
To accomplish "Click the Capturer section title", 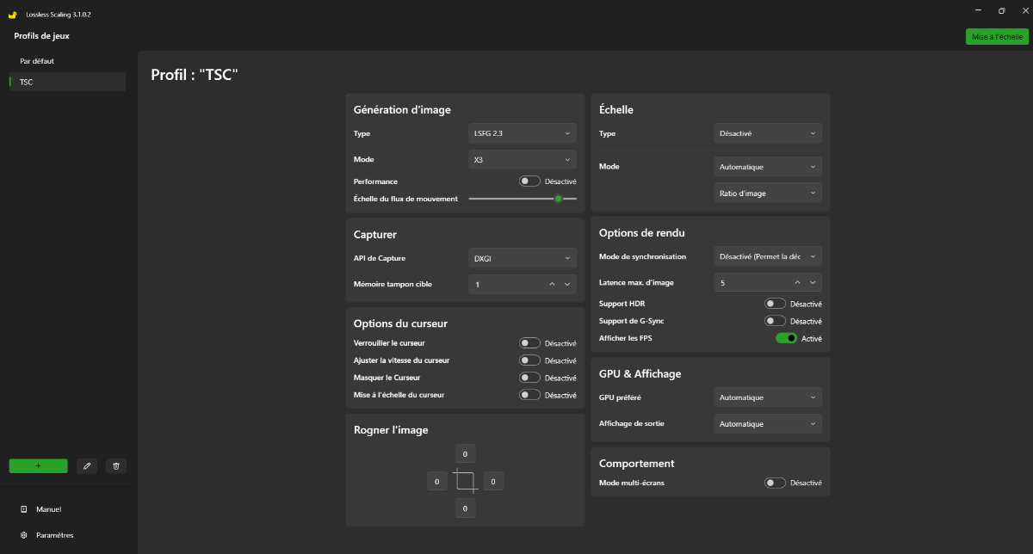I will [375, 234].
